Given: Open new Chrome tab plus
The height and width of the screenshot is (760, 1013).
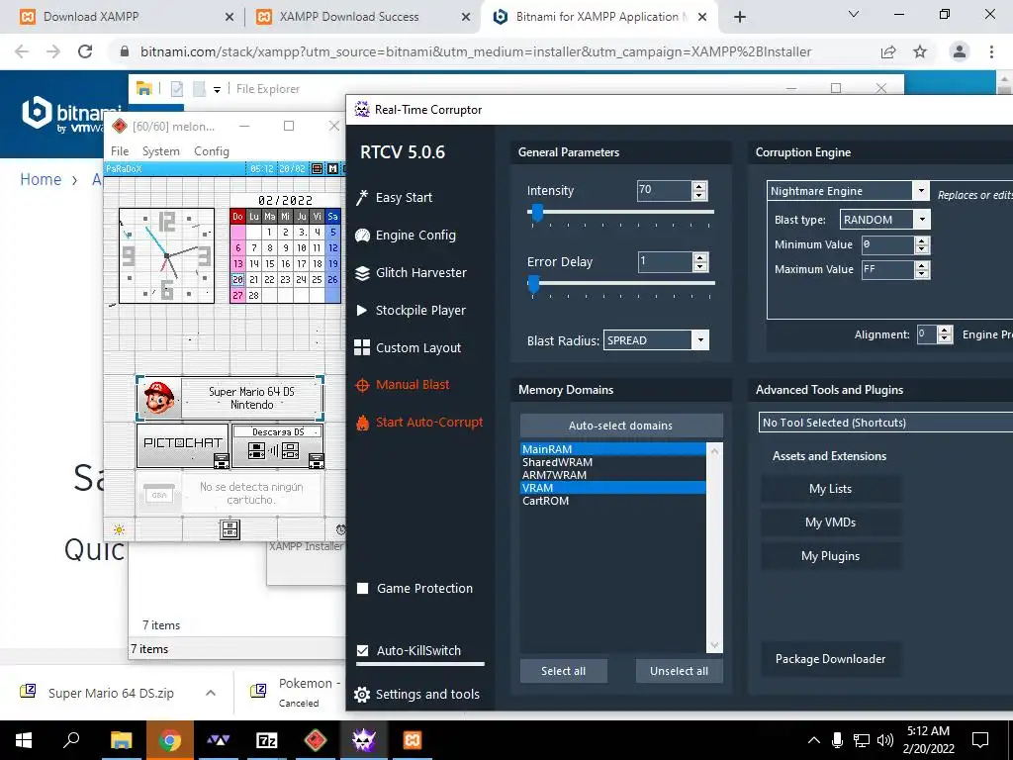Looking at the screenshot, I should (740, 17).
